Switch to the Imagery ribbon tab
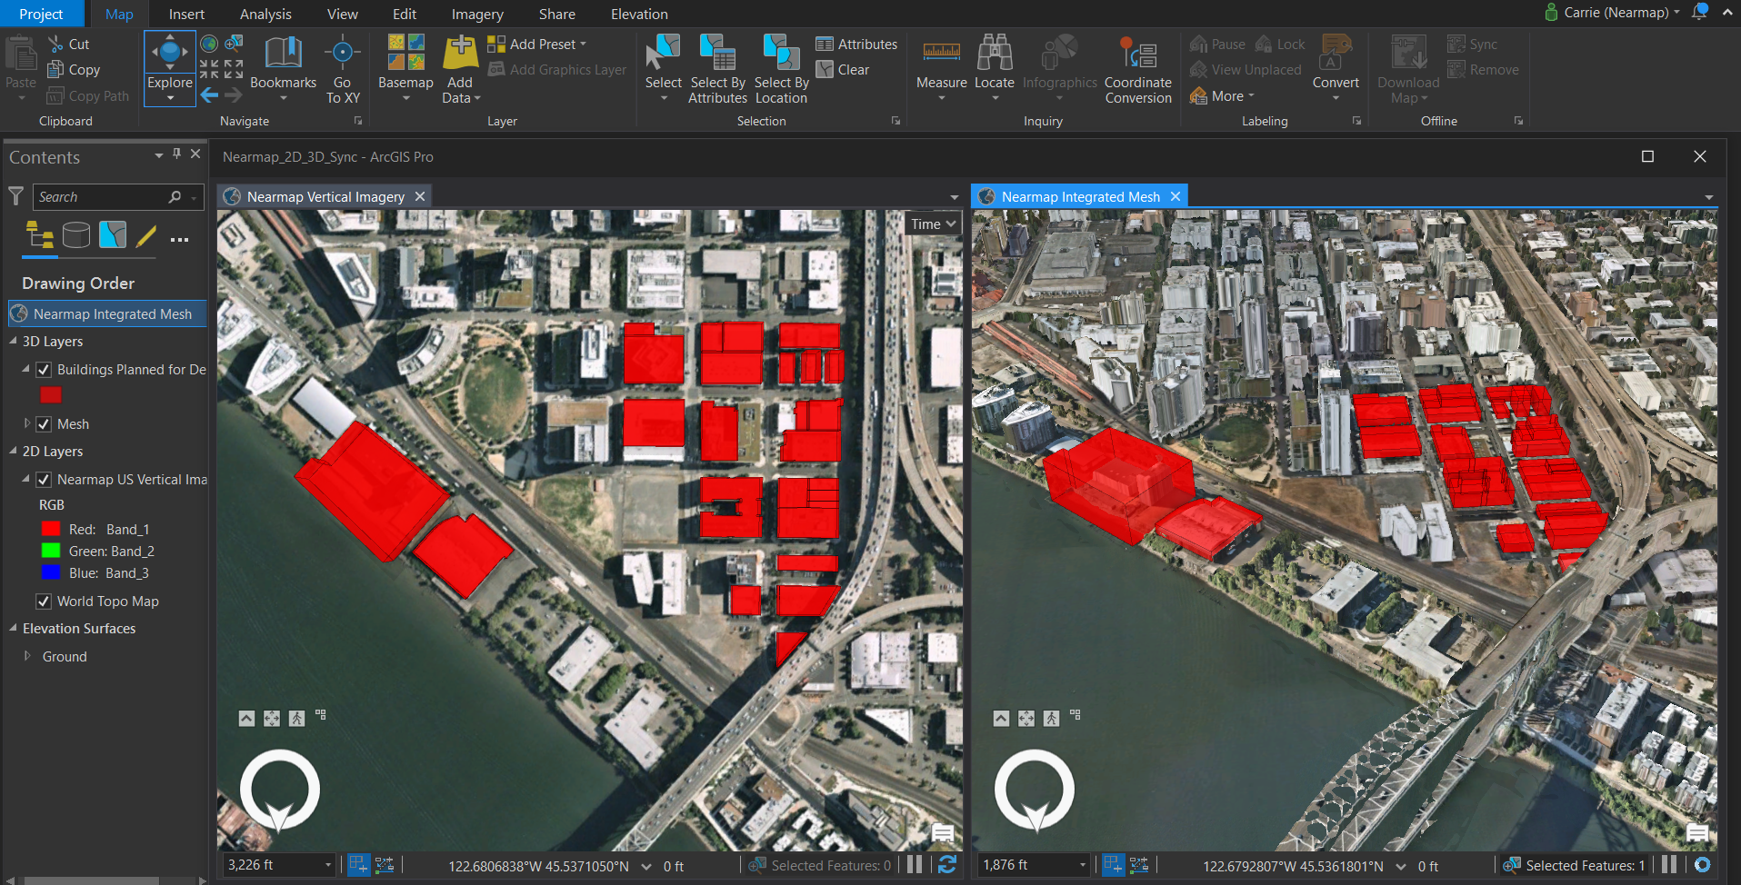Viewport: 1741px width, 885px height. point(476,14)
